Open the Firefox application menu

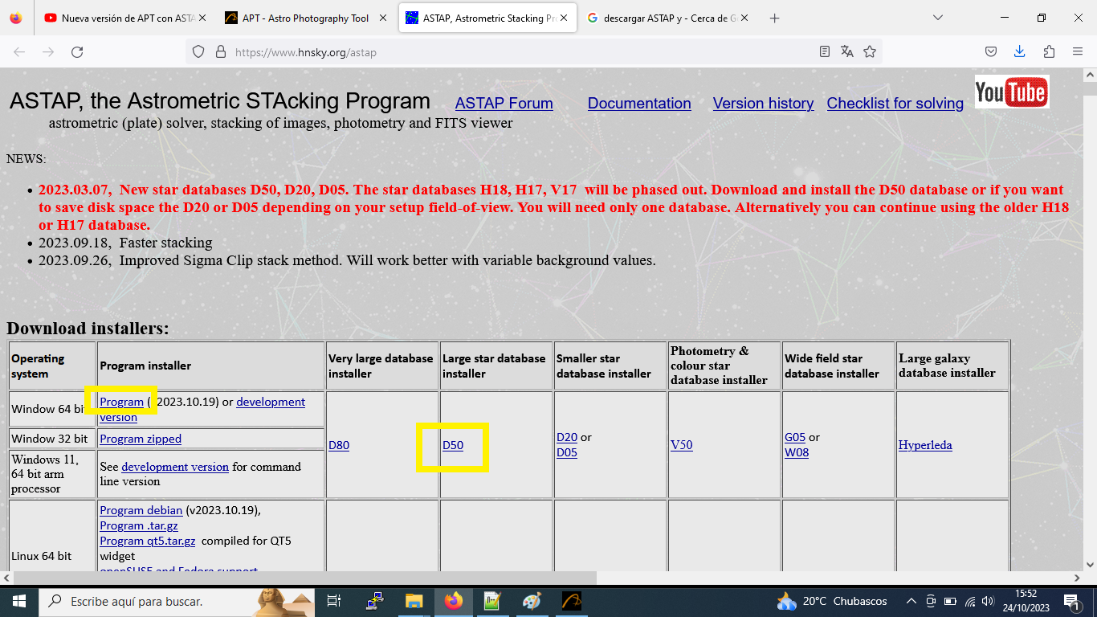[x=1078, y=52]
